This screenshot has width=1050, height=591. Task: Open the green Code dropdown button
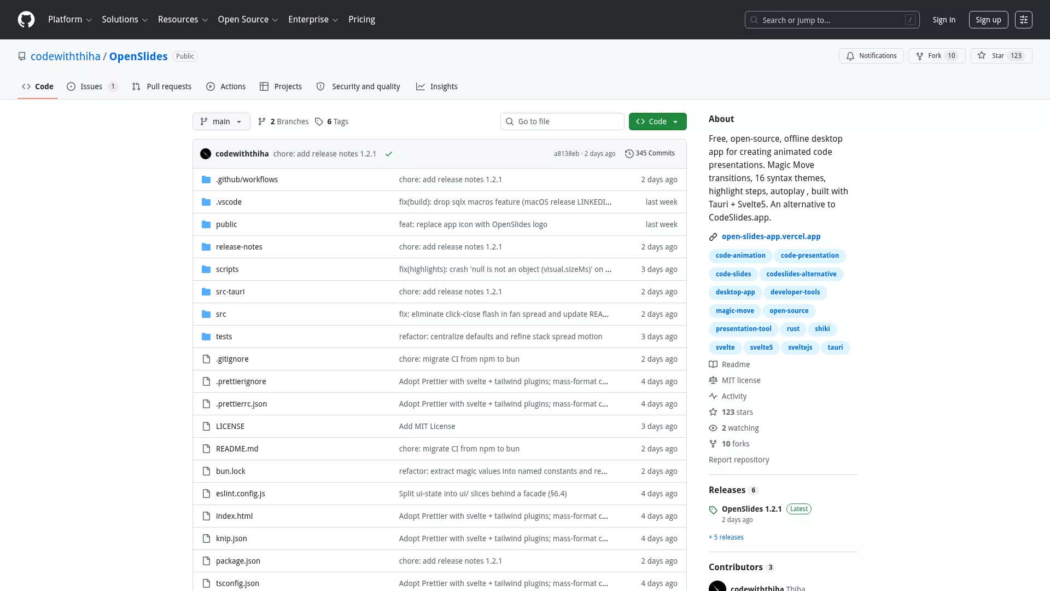coord(657,121)
